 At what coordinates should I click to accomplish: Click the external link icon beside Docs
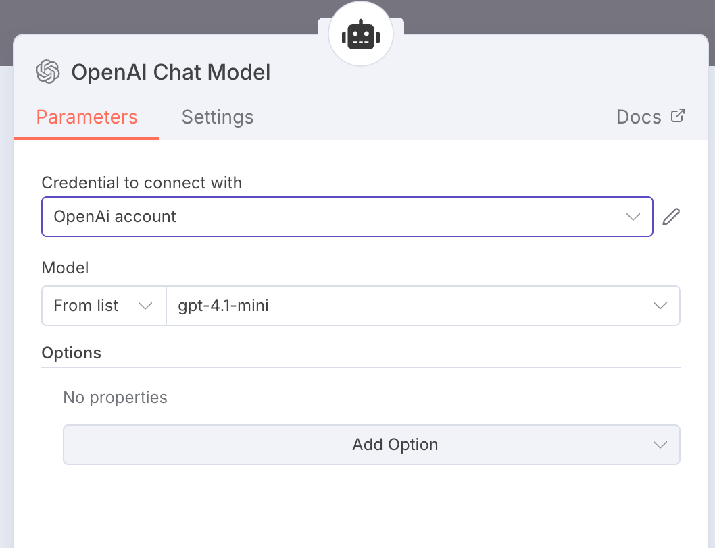[x=677, y=115]
